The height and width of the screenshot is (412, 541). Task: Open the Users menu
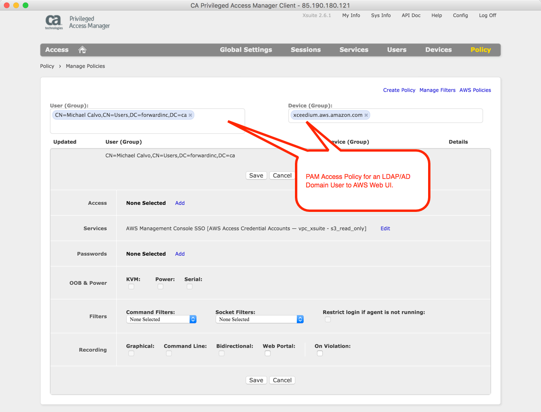coord(397,50)
